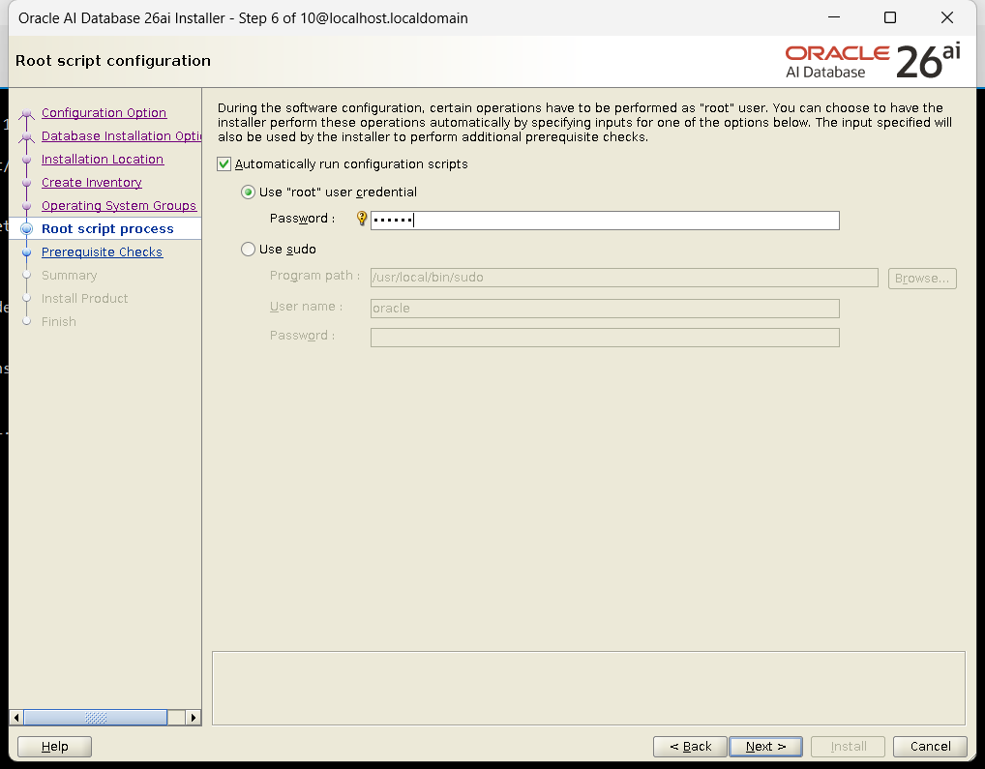Click the Root script configuration heading
Viewport: 985px width, 769px height.
coord(113,61)
